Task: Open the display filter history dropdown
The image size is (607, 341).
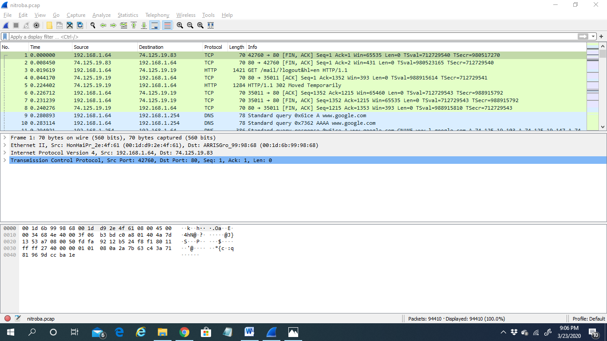Action: [593, 36]
